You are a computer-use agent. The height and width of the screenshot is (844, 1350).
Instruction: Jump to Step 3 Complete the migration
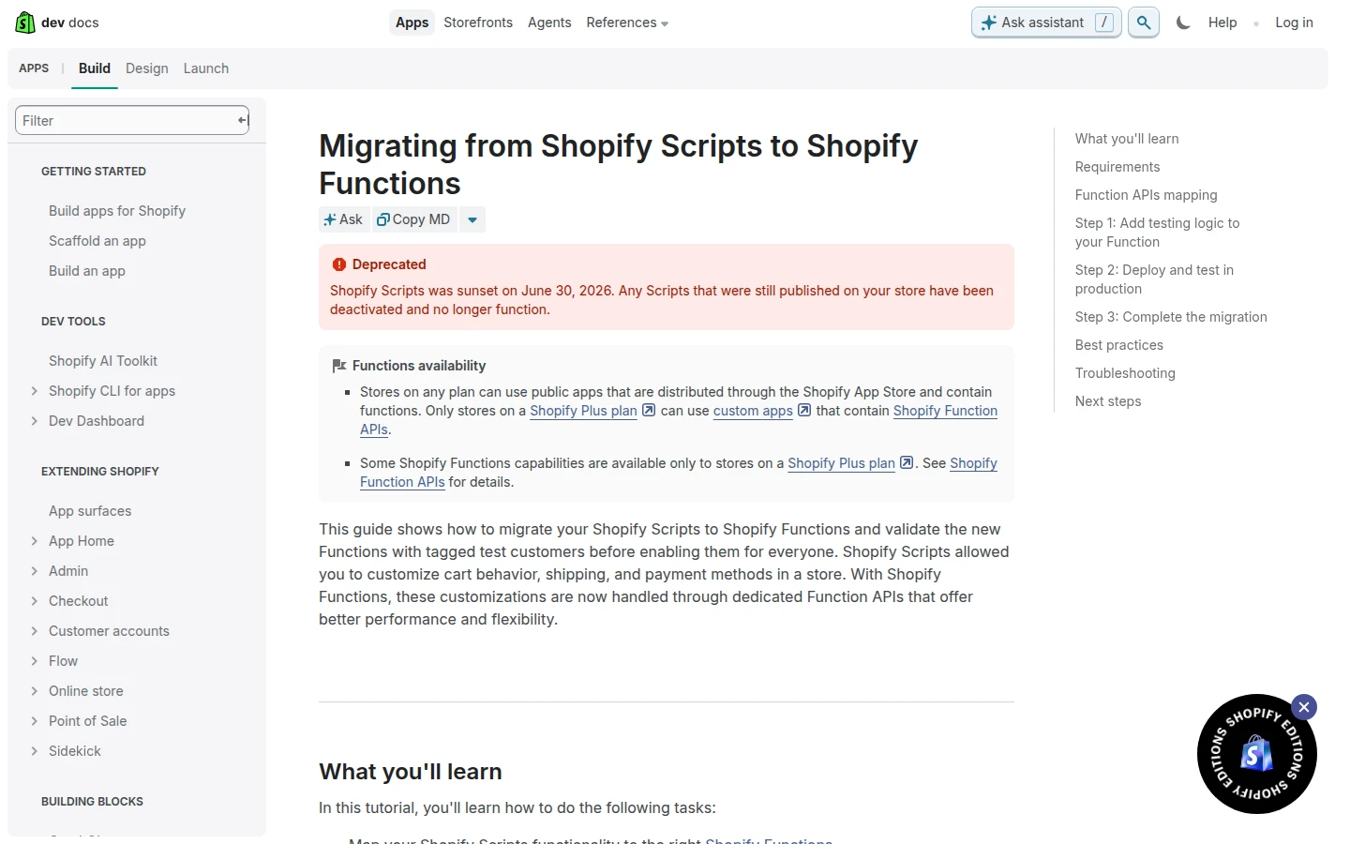point(1171,317)
